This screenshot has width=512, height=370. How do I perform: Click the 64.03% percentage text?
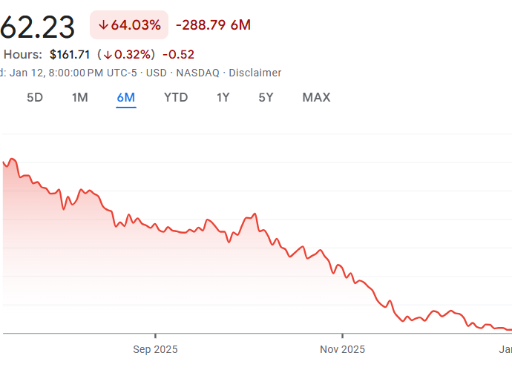tap(136, 25)
